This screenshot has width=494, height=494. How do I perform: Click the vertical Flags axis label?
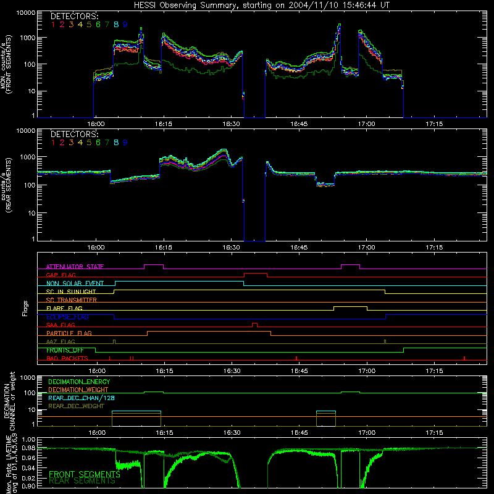[25, 308]
